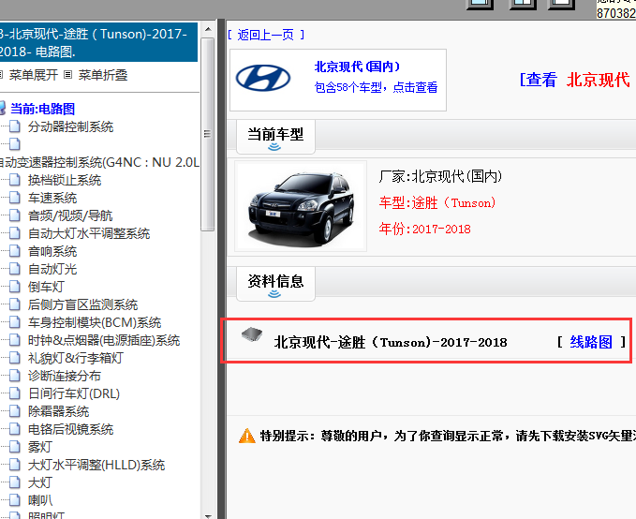Open the 线路图 link

[591, 342]
